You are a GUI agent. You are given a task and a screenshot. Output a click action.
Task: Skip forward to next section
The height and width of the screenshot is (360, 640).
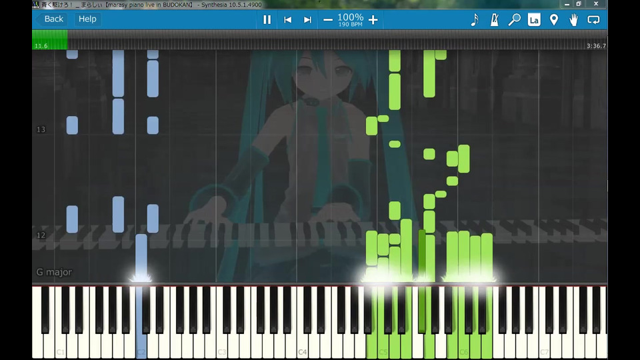click(x=307, y=19)
